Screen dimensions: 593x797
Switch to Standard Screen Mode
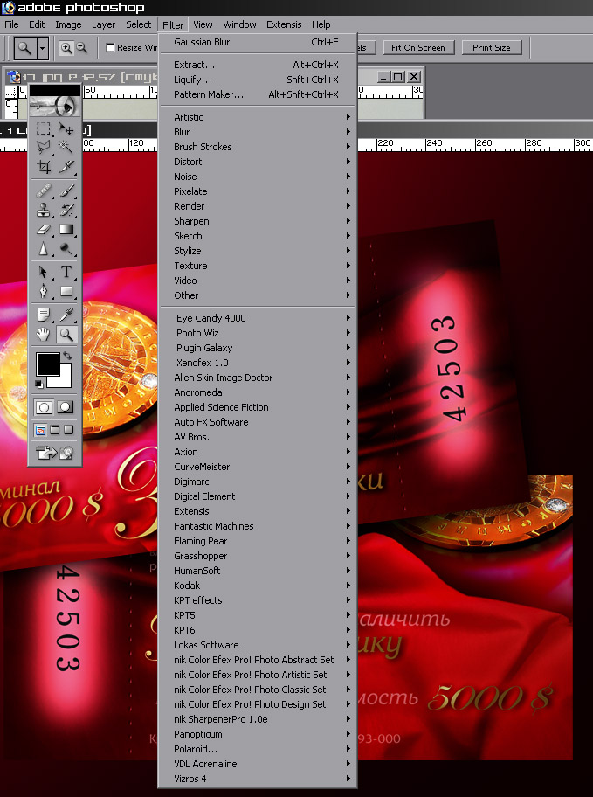[x=41, y=430]
